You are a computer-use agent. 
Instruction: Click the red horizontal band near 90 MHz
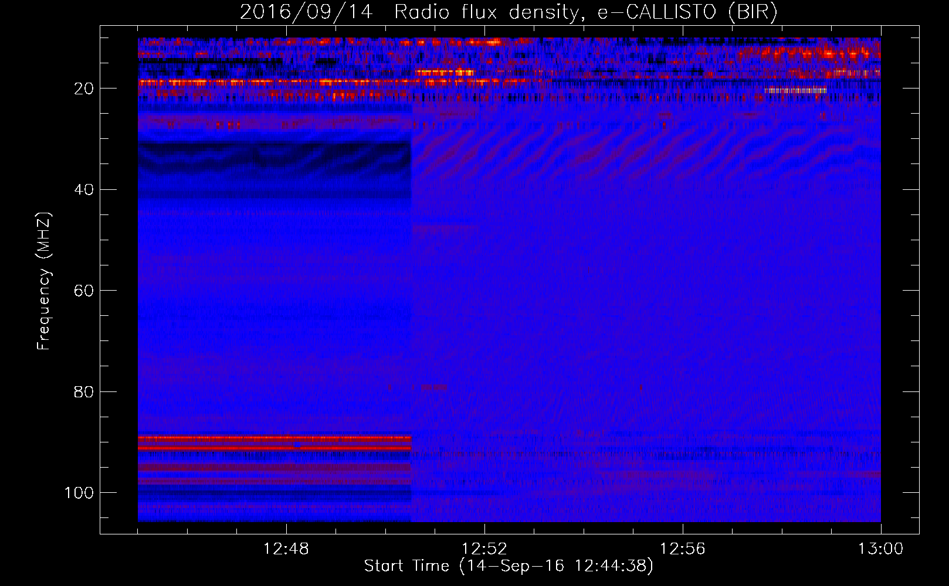(x=274, y=443)
